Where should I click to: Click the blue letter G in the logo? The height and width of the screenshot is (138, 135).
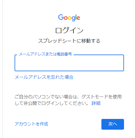(61, 17)
